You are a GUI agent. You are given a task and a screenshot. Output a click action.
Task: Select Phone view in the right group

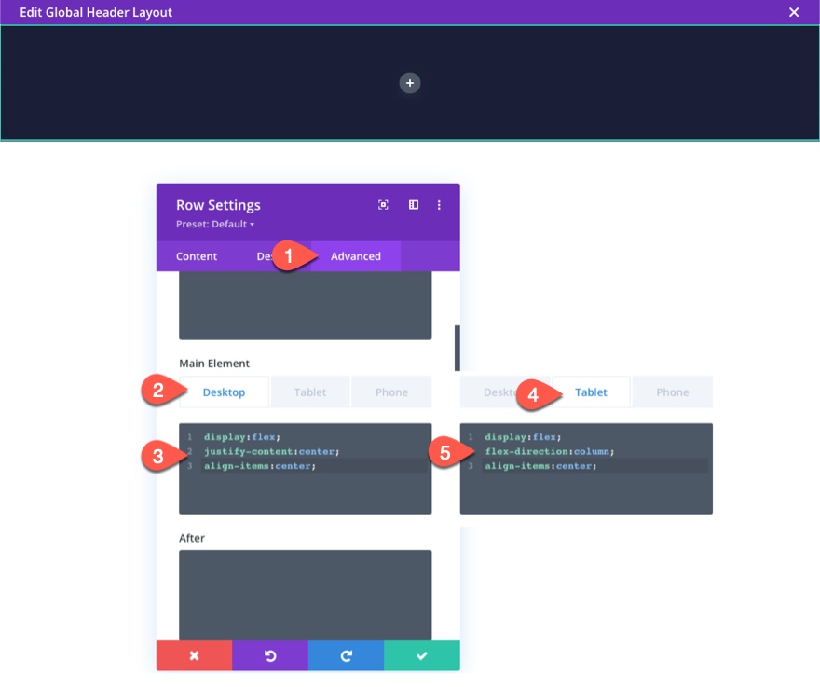point(672,392)
